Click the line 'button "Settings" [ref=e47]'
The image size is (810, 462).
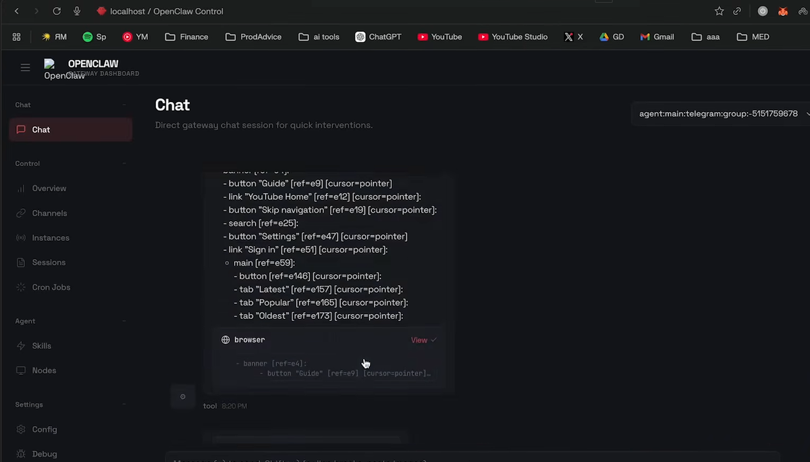pyautogui.click(x=315, y=236)
